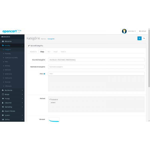
Task: Toggle the Navigácia hamburger menu icon
Action: (2, 37)
